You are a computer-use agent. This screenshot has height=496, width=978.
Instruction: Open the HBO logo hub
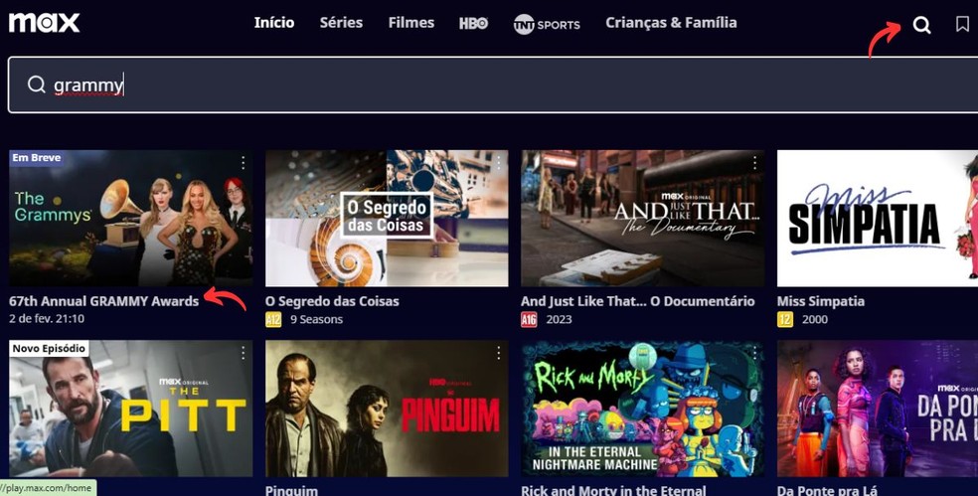point(473,23)
